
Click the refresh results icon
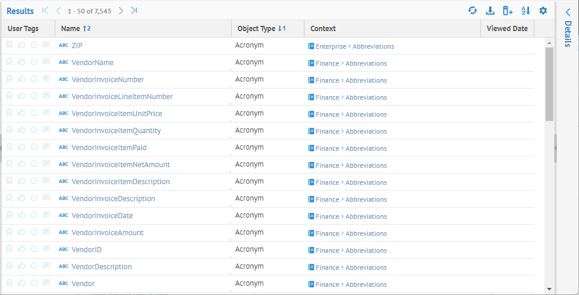[x=473, y=11]
